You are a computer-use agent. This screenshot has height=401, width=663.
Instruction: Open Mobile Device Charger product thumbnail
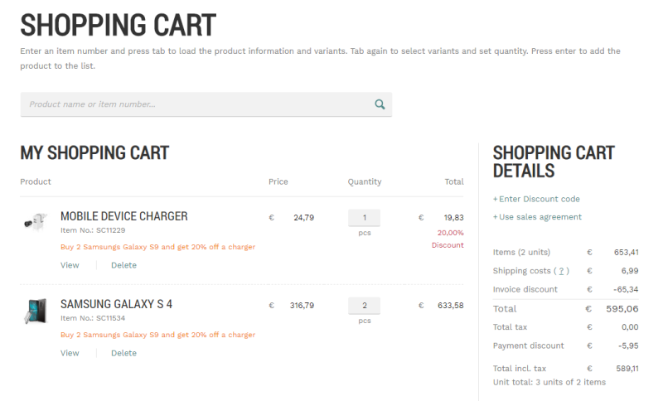pos(36,222)
